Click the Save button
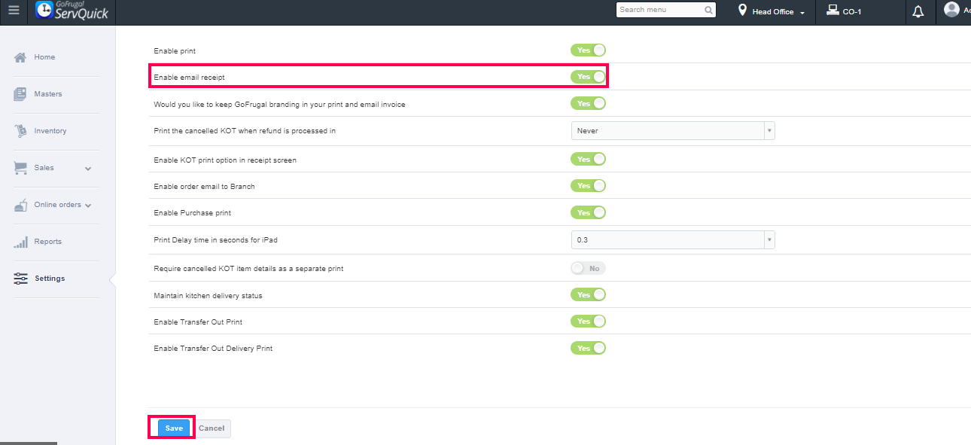Image resolution: width=971 pixels, height=445 pixels. pos(174,428)
